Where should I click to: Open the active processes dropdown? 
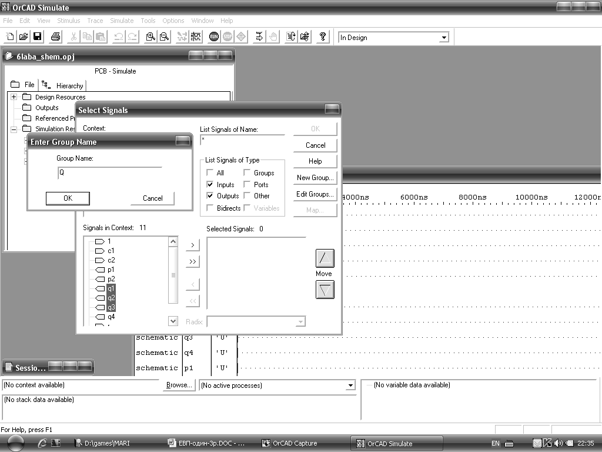pyautogui.click(x=350, y=385)
